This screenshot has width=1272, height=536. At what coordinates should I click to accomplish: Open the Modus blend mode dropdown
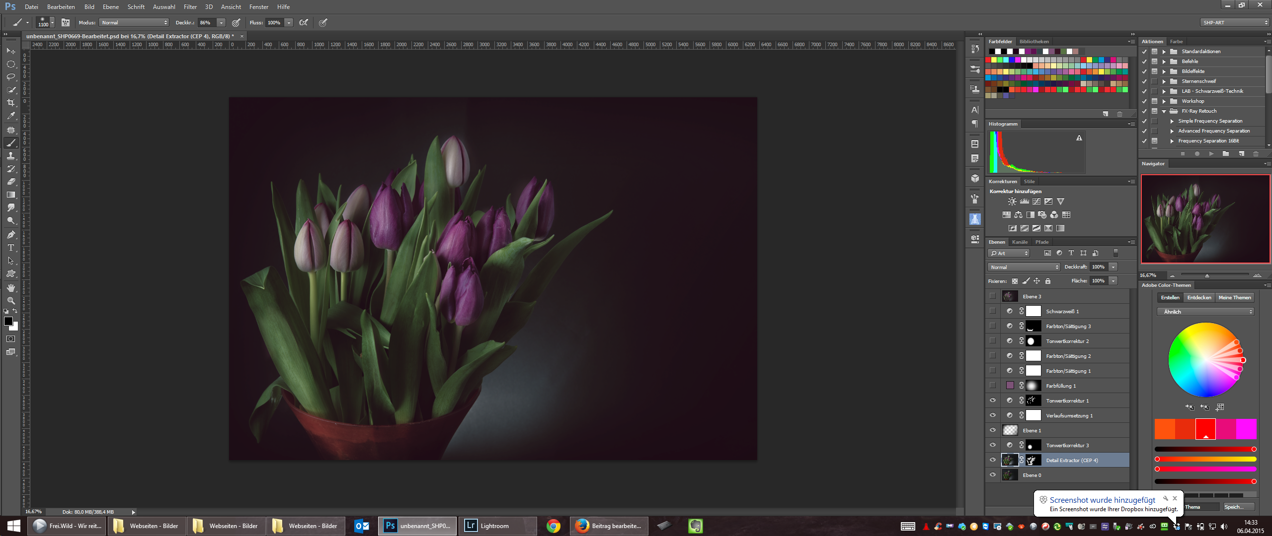point(134,23)
